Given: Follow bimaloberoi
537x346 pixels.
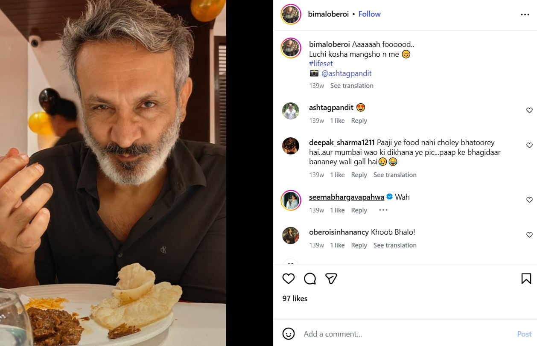Looking at the screenshot, I should click(x=369, y=14).
